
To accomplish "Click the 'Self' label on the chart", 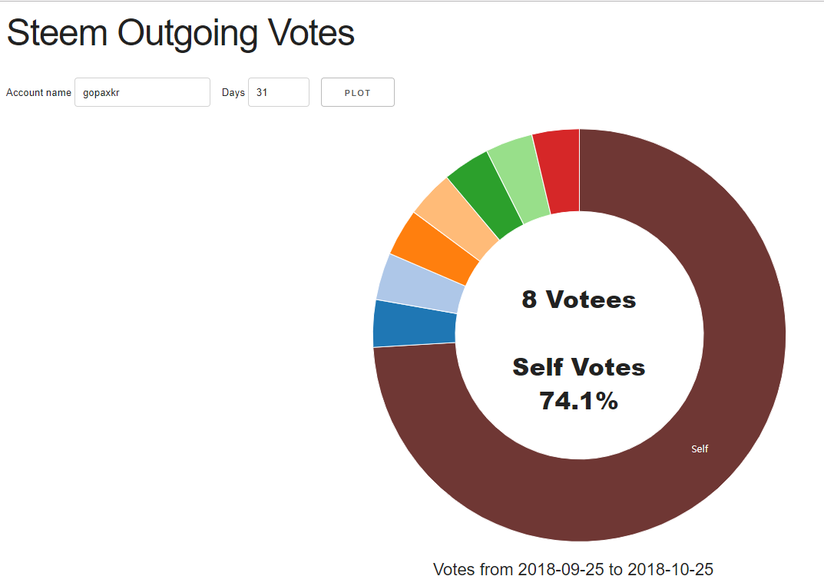I will pyautogui.click(x=700, y=449).
